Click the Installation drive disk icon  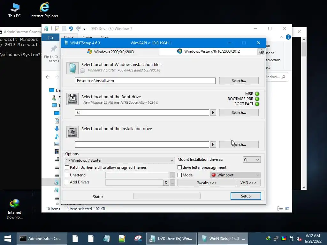[x=72, y=132]
